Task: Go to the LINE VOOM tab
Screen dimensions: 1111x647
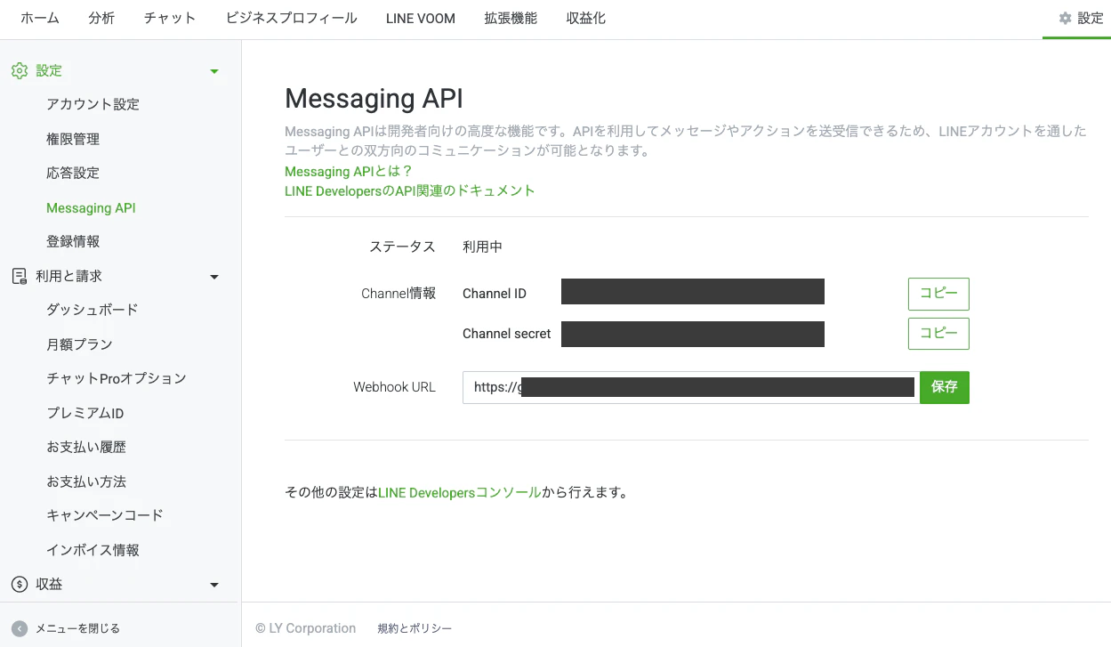Action: pyautogui.click(x=420, y=19)
